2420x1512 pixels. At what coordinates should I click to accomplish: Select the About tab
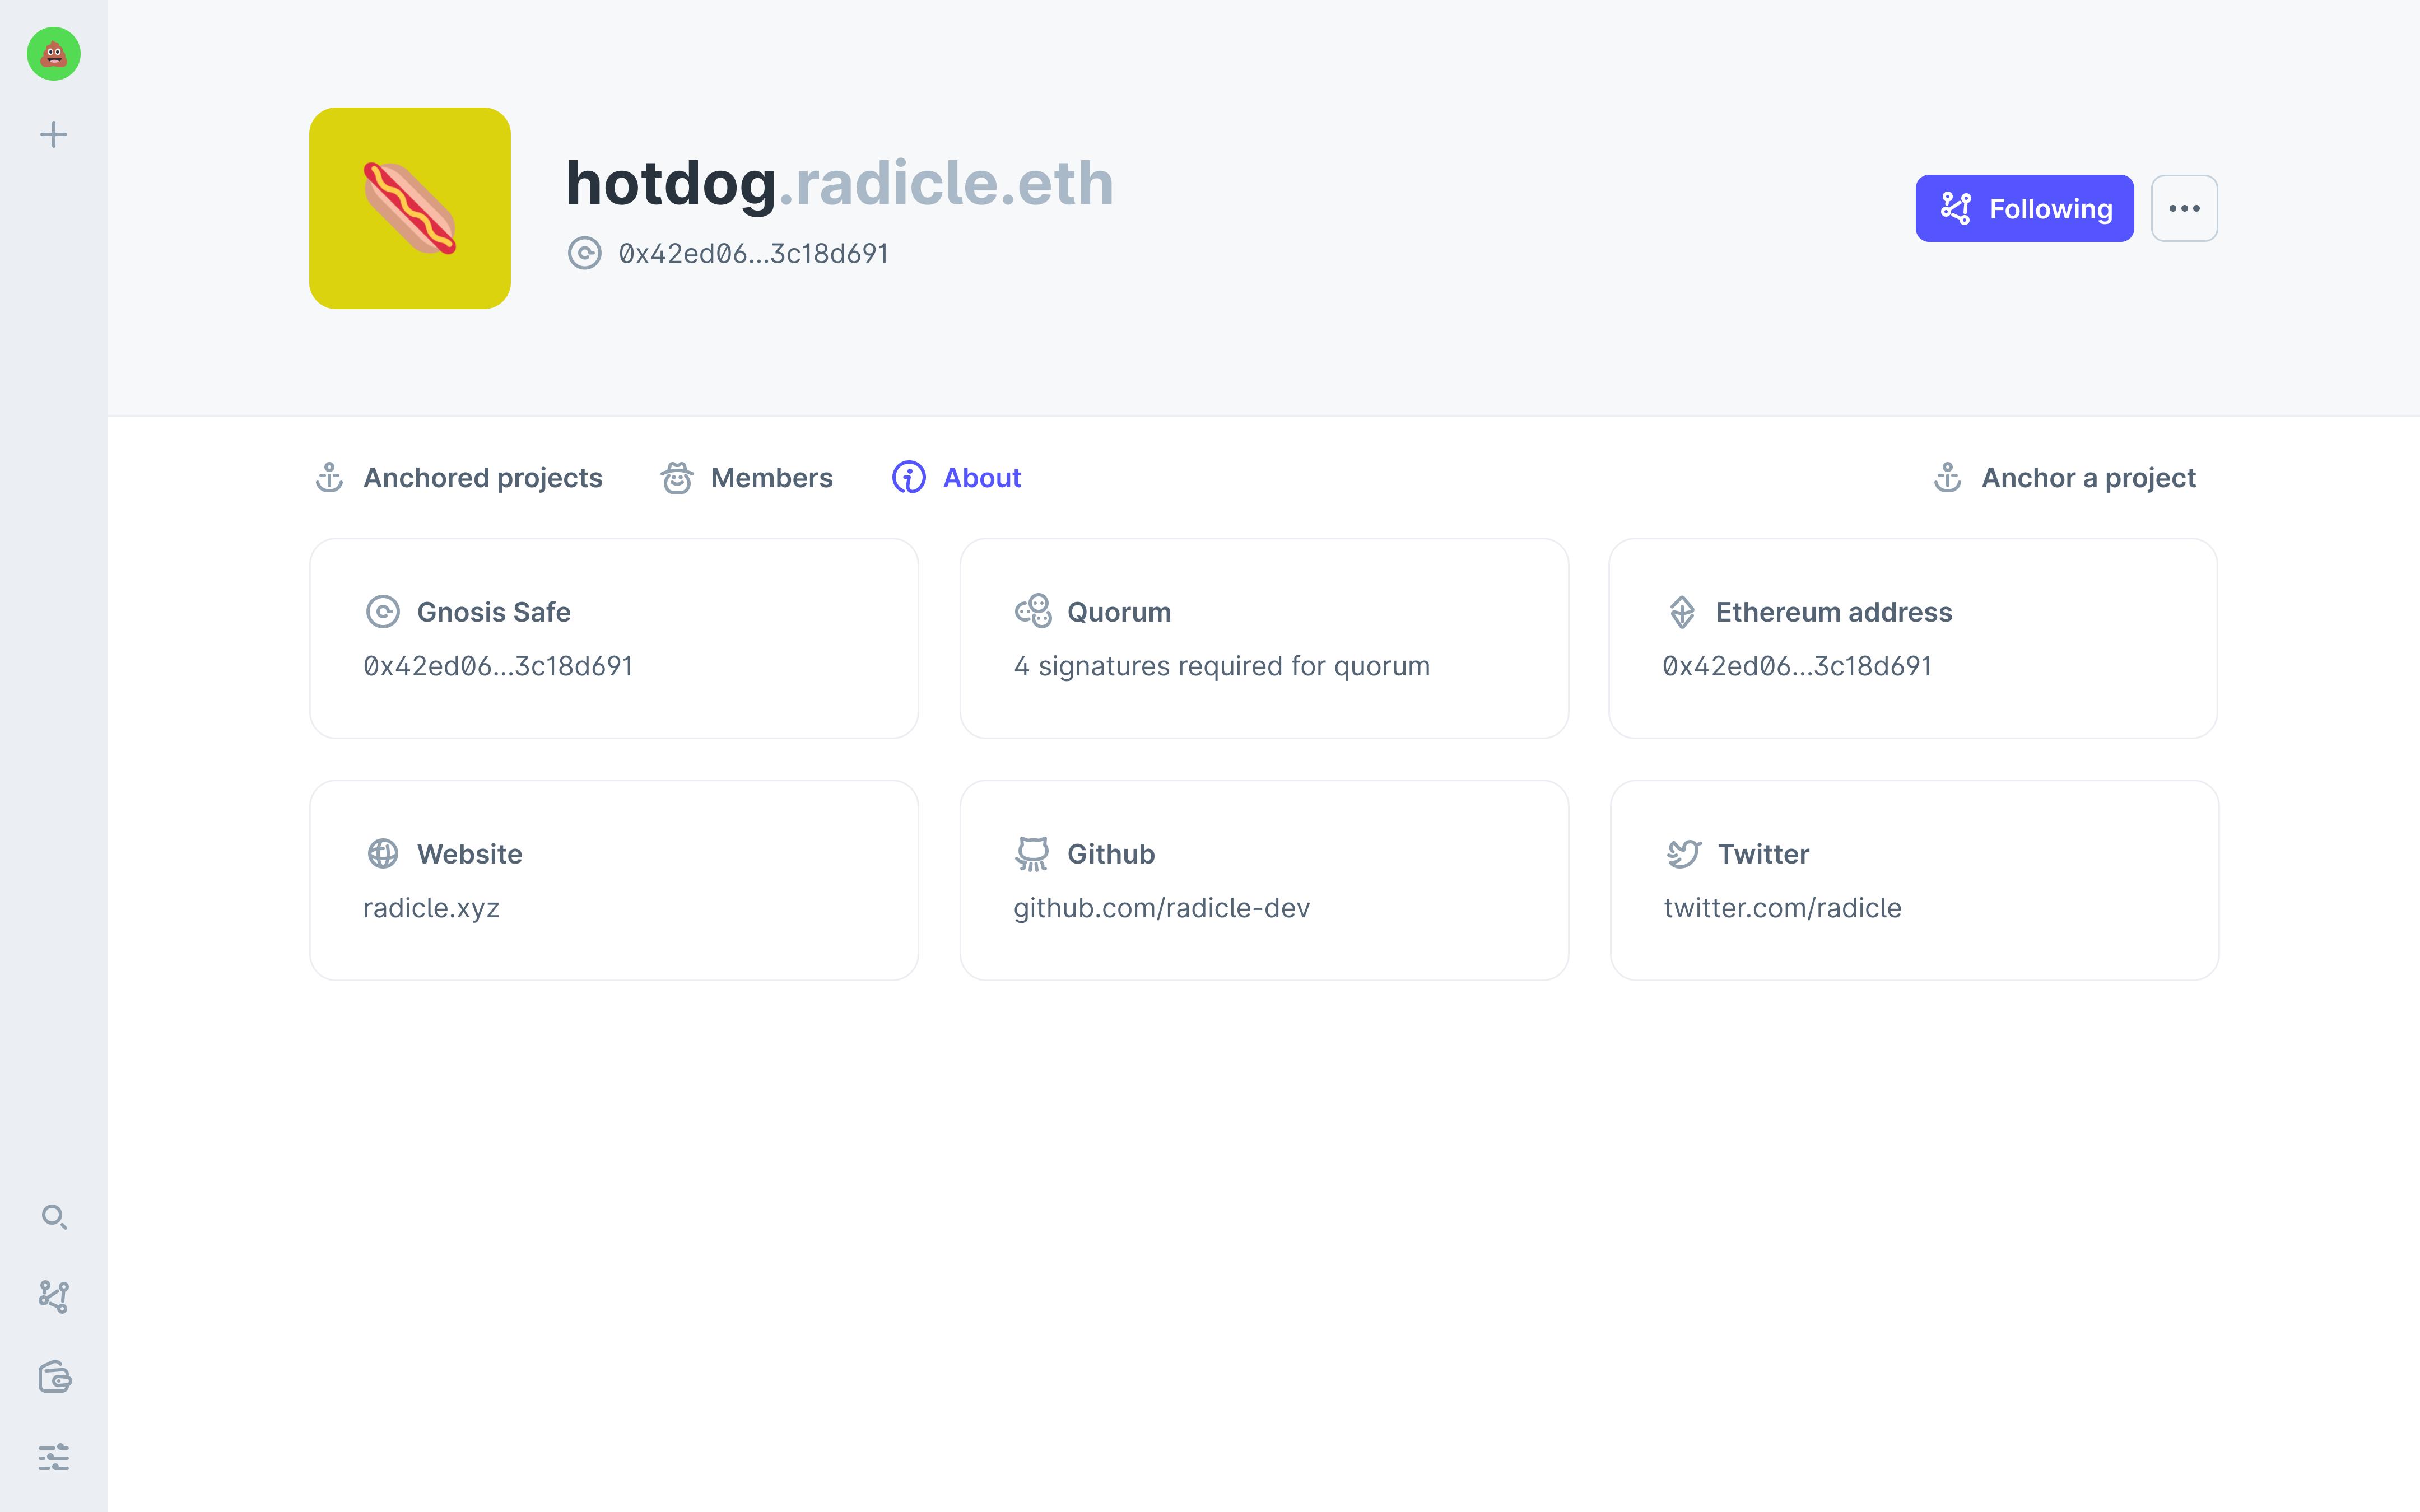[981, 478]
